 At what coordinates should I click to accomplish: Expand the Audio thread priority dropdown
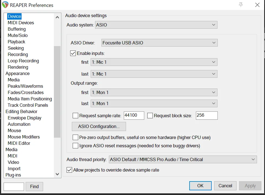(x=183, y=159)
